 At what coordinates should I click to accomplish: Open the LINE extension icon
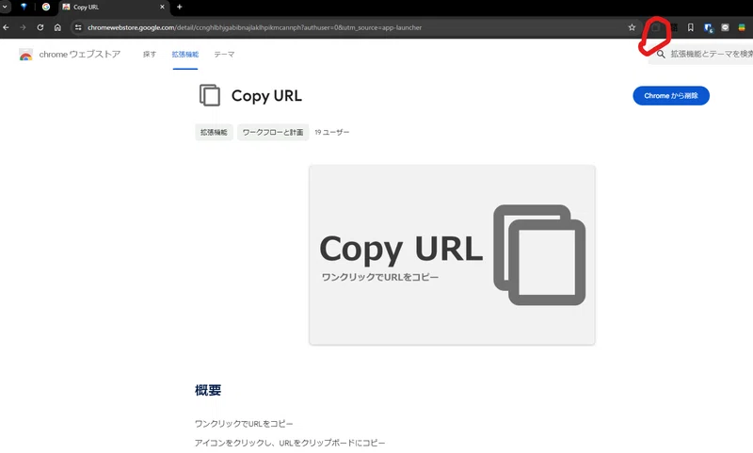(725, 28)
